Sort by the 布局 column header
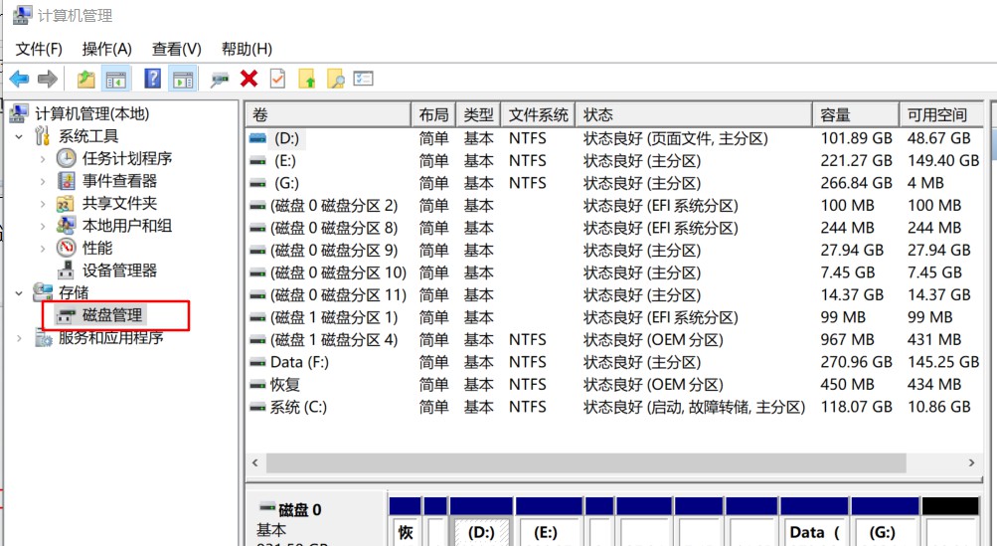The image size is (997, 546). [433, 114]
